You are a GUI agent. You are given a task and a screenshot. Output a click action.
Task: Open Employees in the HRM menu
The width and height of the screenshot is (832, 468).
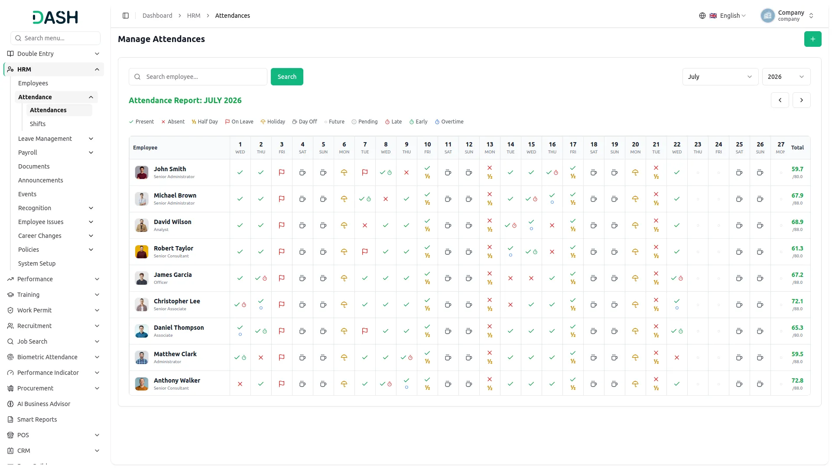click(33, 83)
